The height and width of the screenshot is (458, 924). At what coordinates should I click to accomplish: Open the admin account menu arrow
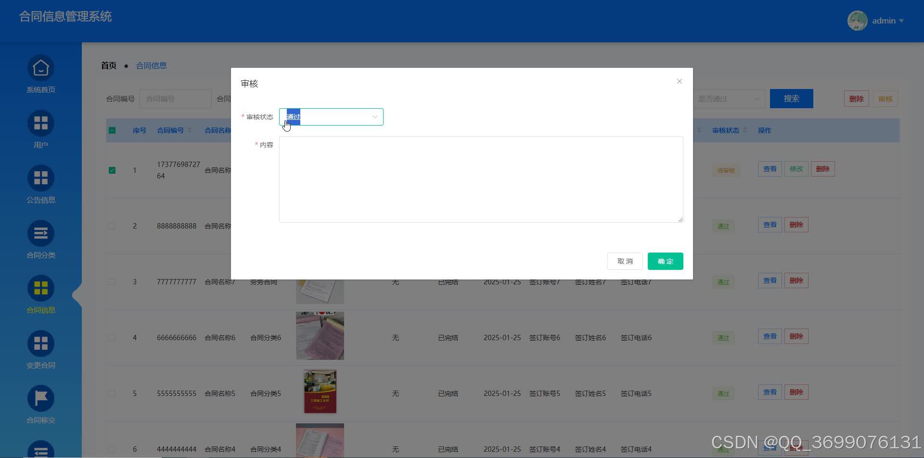tap(901, 21)
